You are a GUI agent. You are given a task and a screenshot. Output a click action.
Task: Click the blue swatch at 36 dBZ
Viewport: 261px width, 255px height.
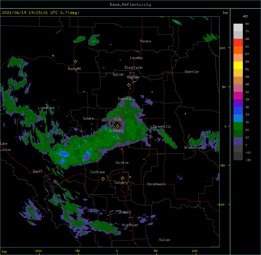pyautogui.click(x=238, y=111)
